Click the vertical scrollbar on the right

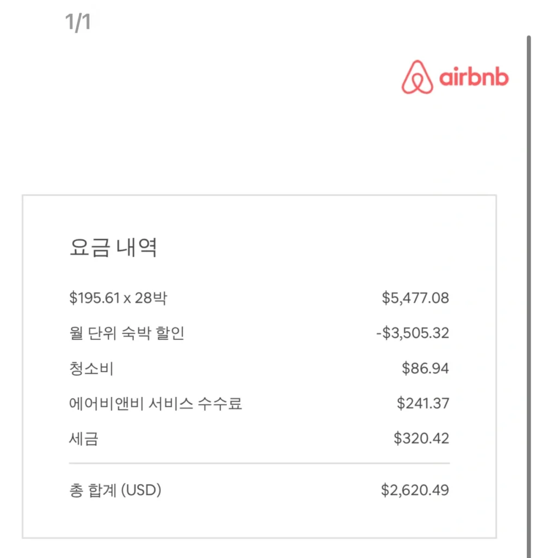pos(528,294)
